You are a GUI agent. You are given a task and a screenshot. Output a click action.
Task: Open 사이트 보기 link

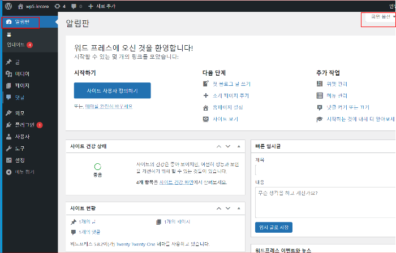(225, 119)
